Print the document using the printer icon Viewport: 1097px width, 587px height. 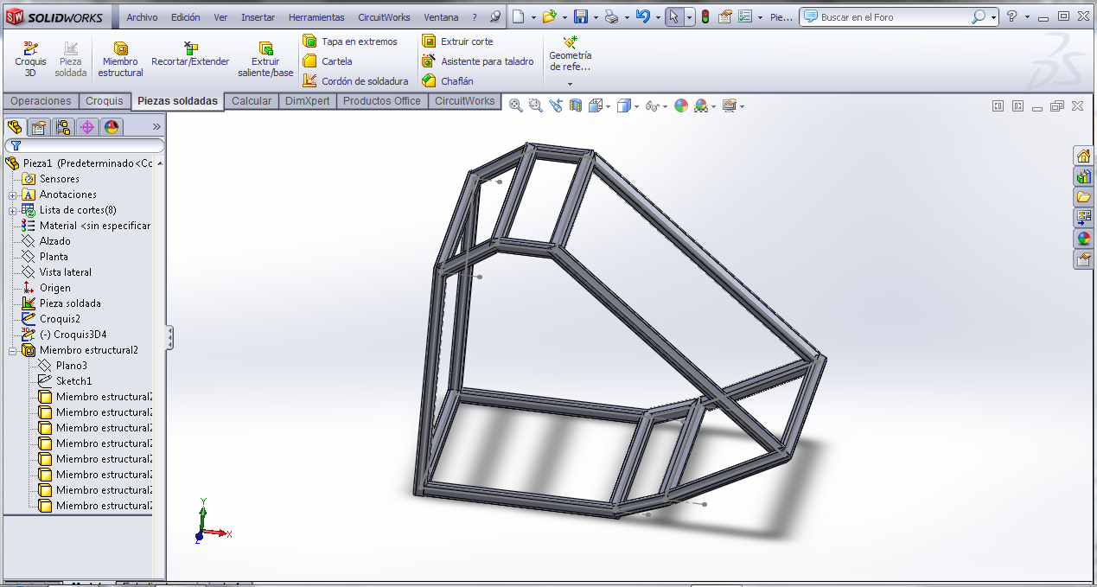point(611,16)
